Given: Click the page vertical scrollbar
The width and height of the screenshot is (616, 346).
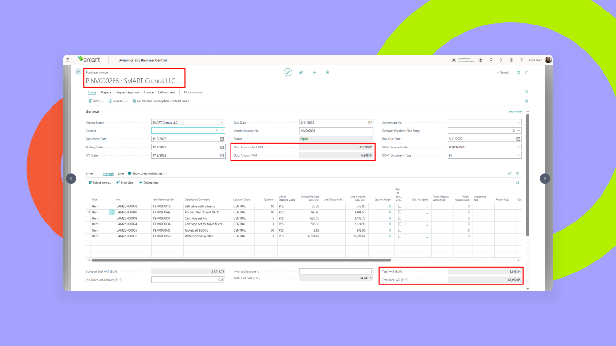Looking at the screenshot, I should 528,175.
